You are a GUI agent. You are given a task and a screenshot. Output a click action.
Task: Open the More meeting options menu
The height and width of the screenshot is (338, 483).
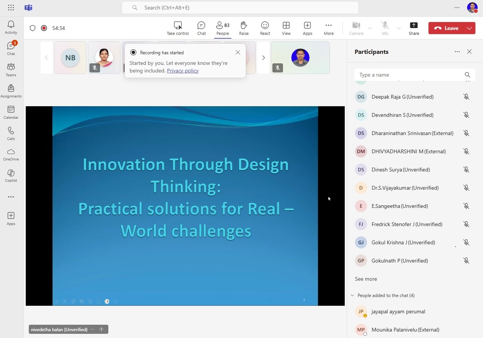(x=328, y=28)
